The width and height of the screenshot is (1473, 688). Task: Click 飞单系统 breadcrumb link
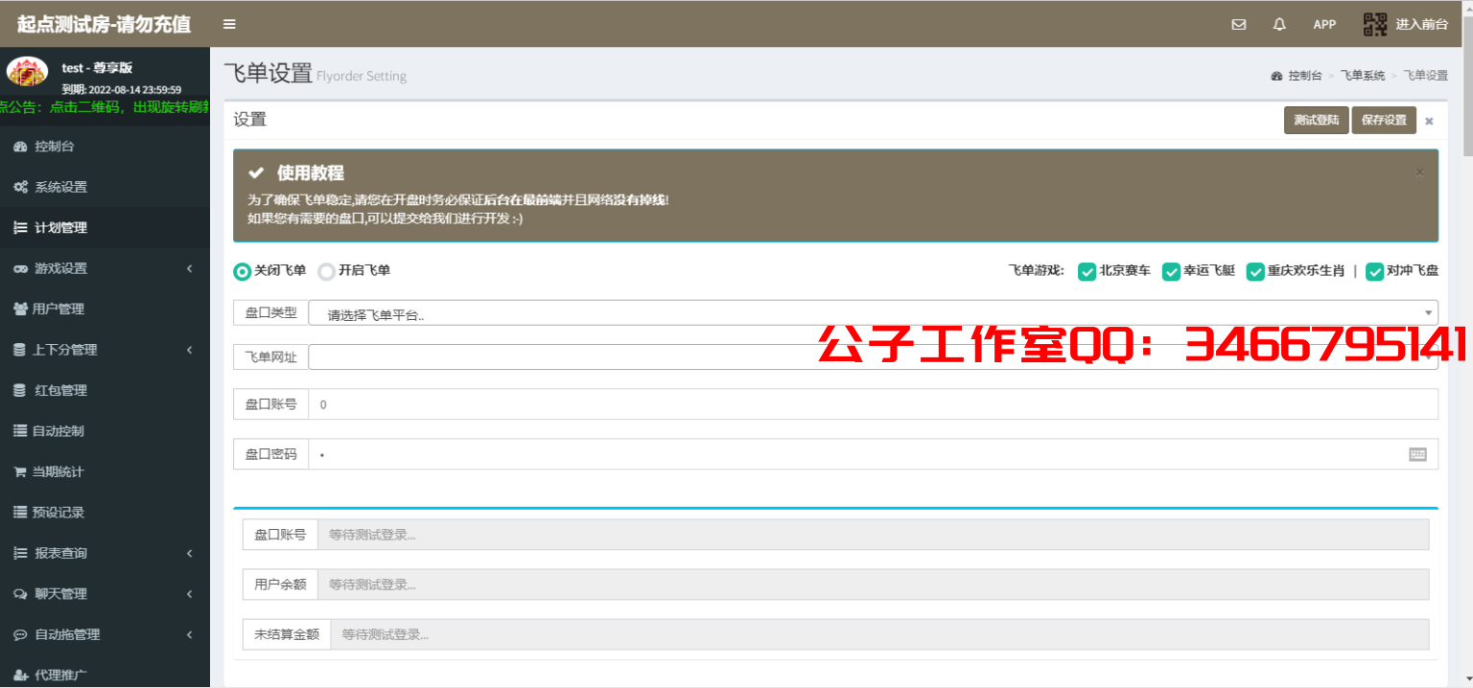(1363, 76)
